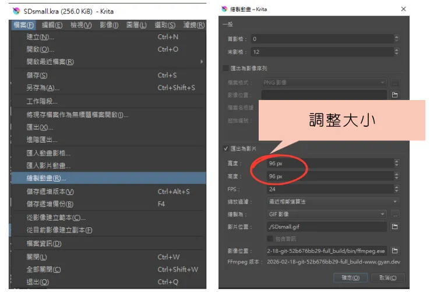Screen dimensions: 430x292
Task: Click stepper arrows on FPS field
Action: [x=397, y=189]
